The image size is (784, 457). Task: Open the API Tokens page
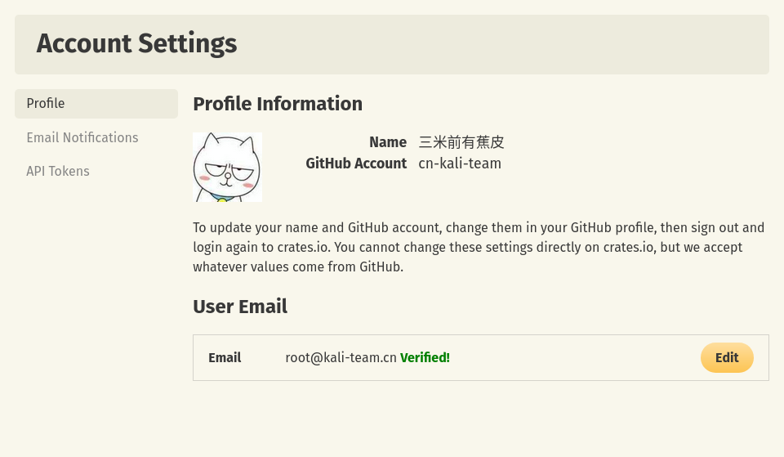coord(58,171)
